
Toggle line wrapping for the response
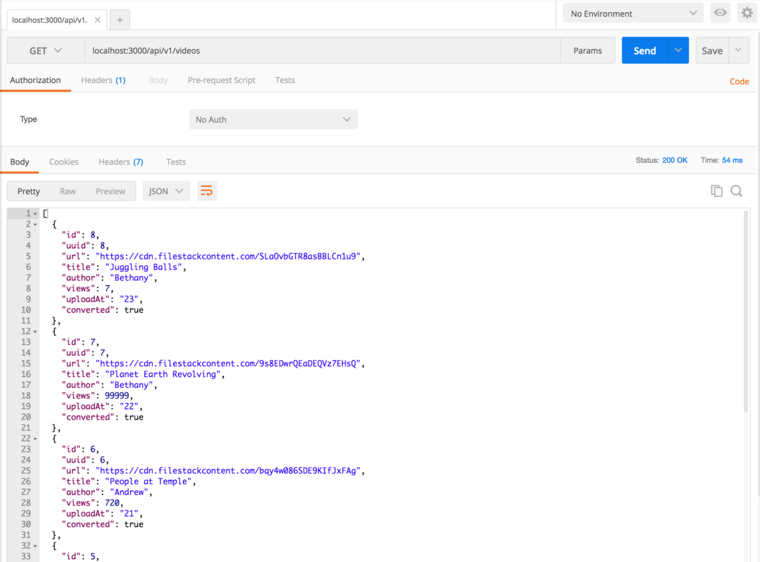(x=206, y=190)
